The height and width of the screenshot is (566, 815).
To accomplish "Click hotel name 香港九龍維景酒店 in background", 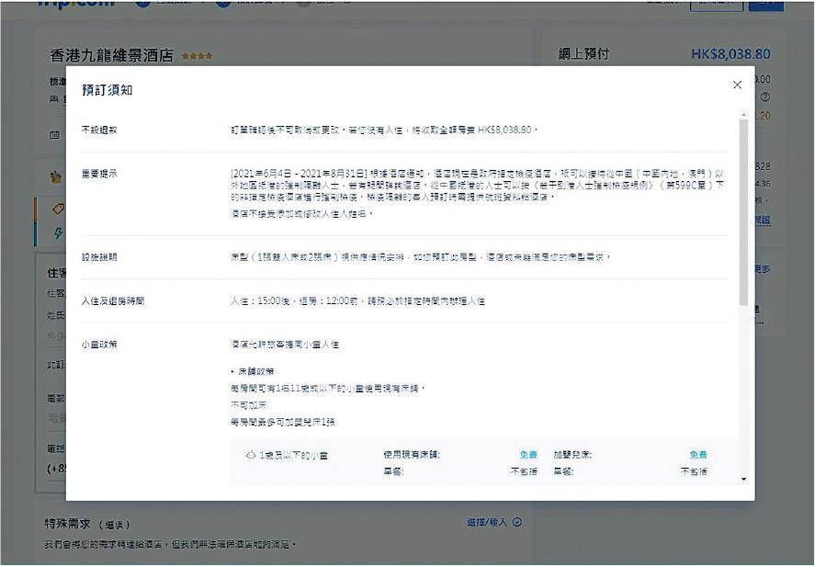I will coord(111,55).
